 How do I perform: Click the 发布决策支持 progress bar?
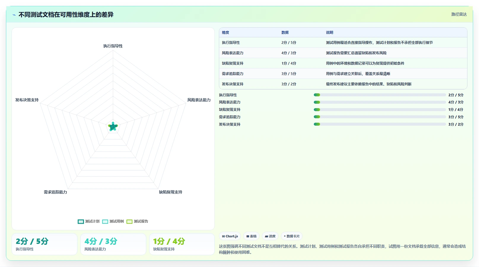380,124
